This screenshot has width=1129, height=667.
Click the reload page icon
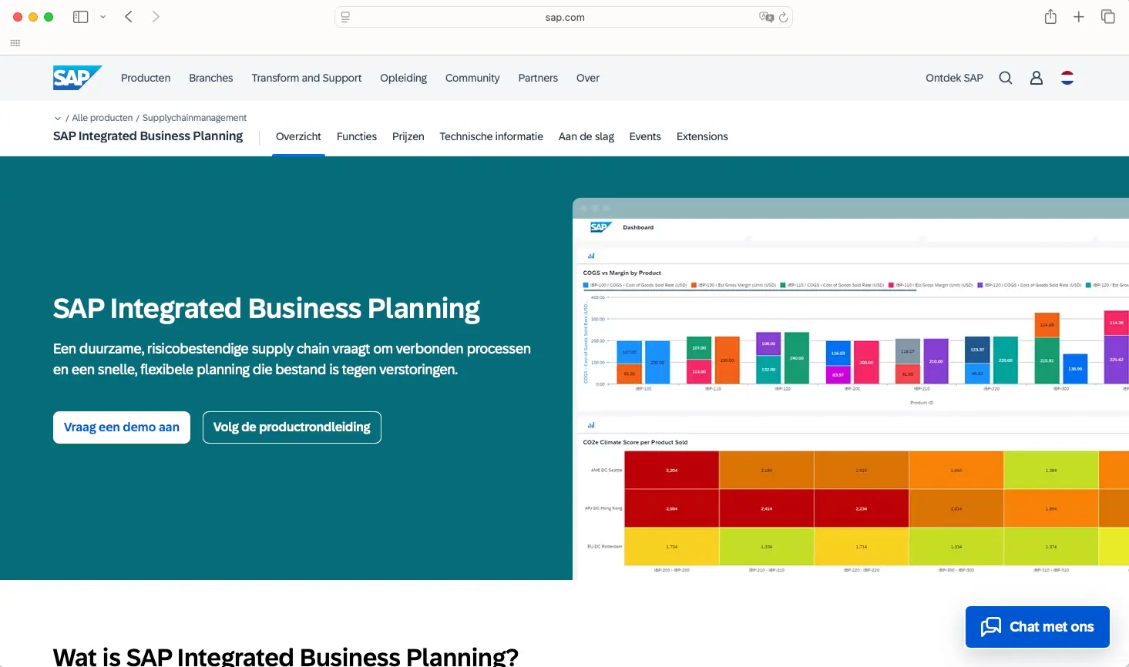(x=783, y=17)
